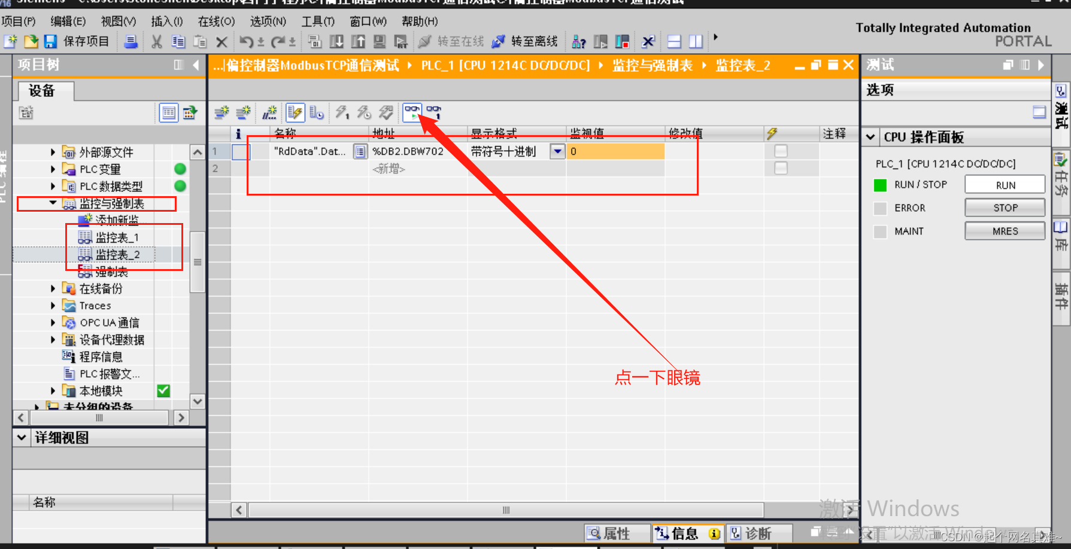Open the 编辑(E) menu
The height and width of the screenshot is (549, 1071).
tap(68, 22)
